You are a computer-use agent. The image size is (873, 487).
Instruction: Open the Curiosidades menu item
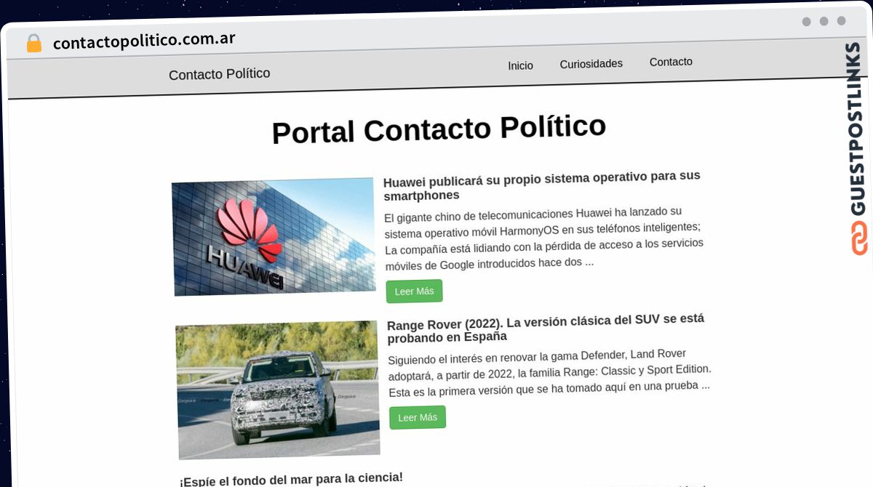591,64
